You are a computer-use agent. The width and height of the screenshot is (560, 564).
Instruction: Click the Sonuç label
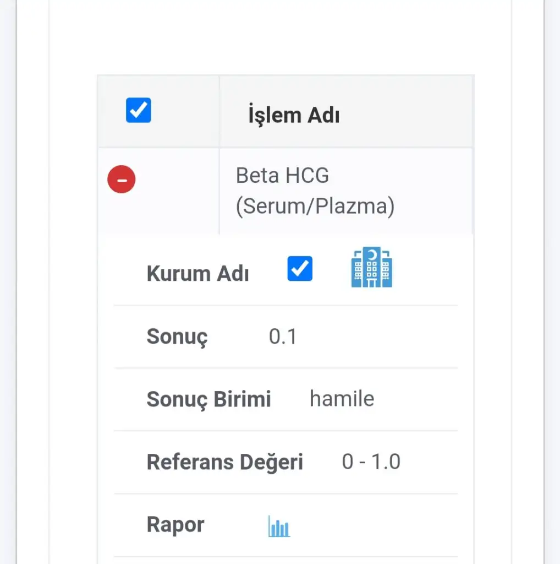point(177,337)
